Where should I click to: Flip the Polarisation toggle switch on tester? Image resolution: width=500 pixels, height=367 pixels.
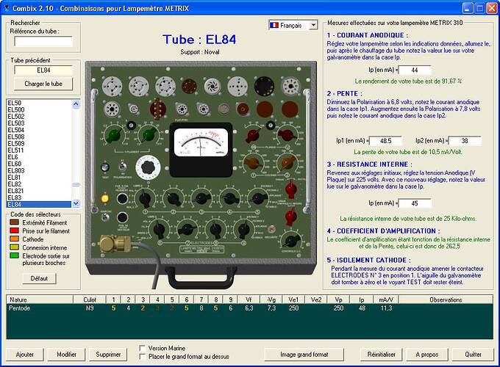pyautogui.click(x=122, y=167)
